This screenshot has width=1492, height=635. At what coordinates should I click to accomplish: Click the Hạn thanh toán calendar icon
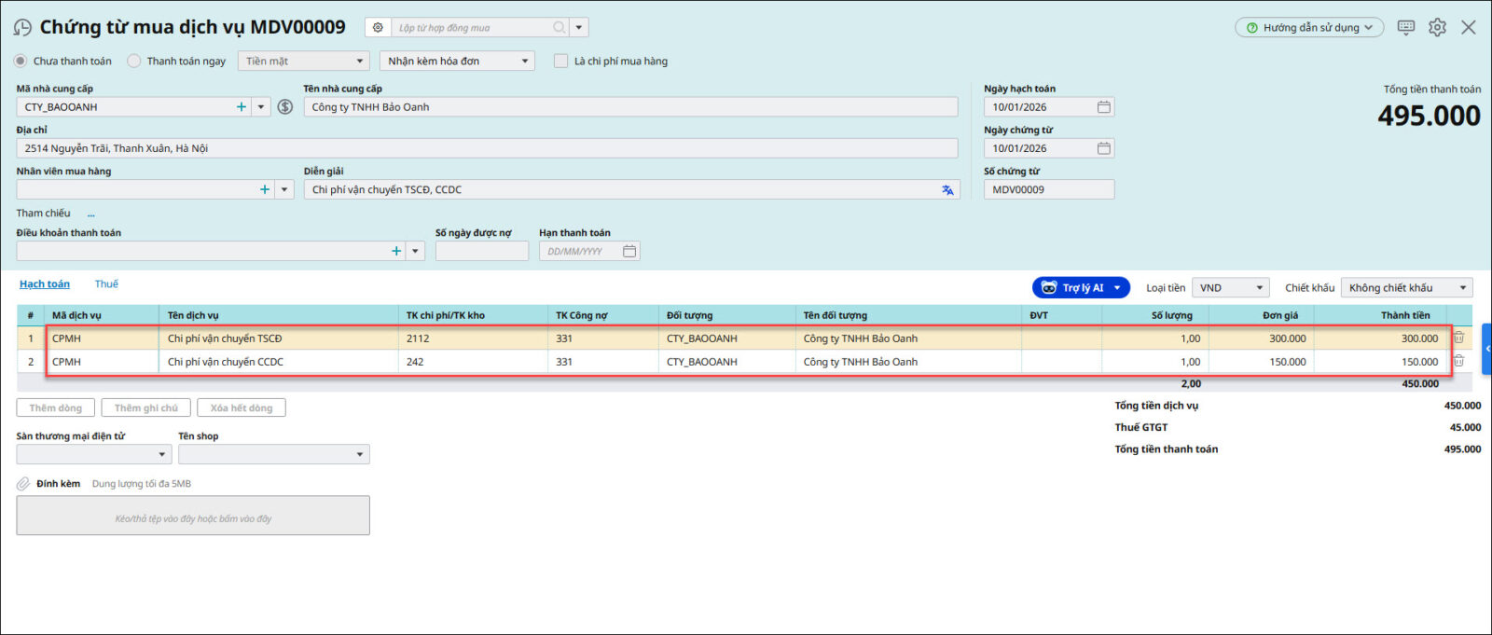(629, 252)
